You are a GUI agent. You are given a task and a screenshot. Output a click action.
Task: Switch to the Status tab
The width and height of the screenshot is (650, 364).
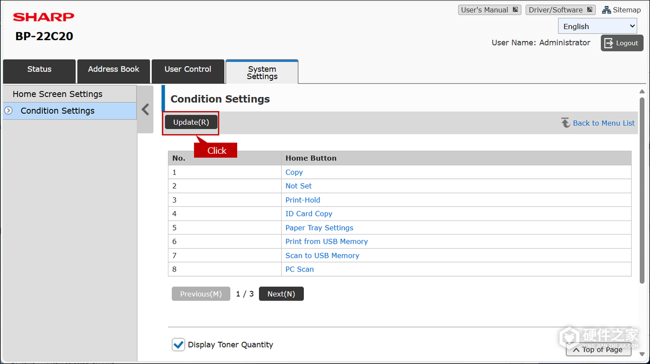click(40, 71)
